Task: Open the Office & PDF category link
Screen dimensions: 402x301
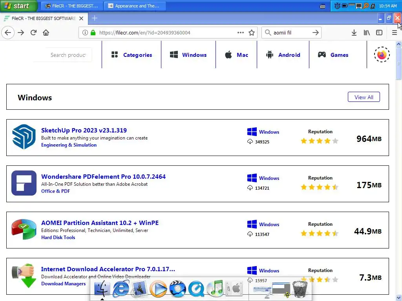Action: 56,191
